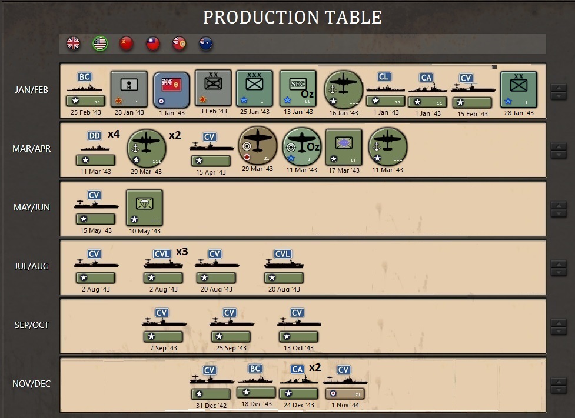The width and height of the screenshot is (575, 418).
Task: Click the SEP/OCT row label
Action: (32, 325)
